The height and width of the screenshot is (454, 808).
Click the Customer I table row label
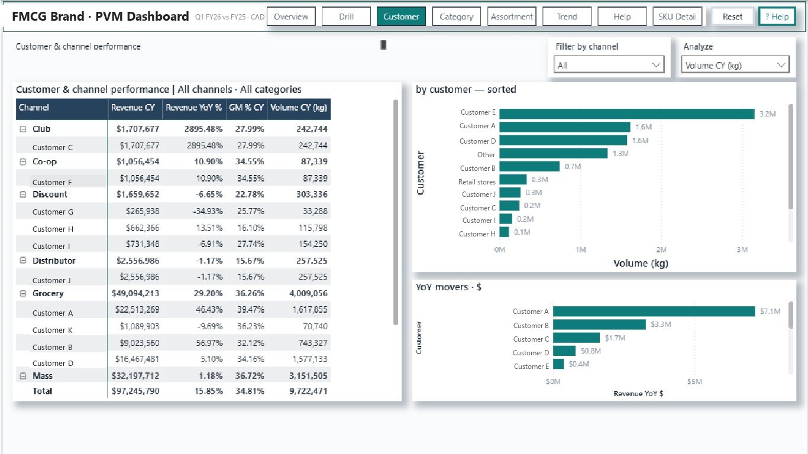51,247
